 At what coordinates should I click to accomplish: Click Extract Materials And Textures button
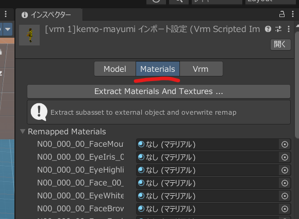point(159,91)
